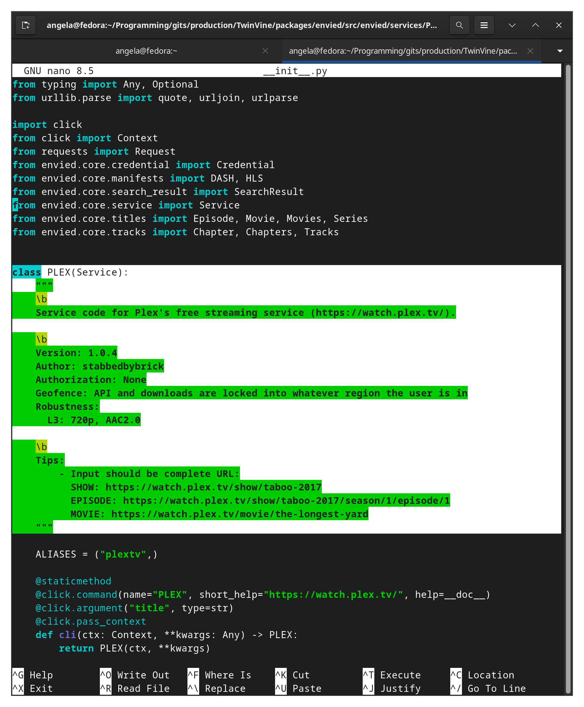Click the window minimize chevron

(x=512, y=25)
